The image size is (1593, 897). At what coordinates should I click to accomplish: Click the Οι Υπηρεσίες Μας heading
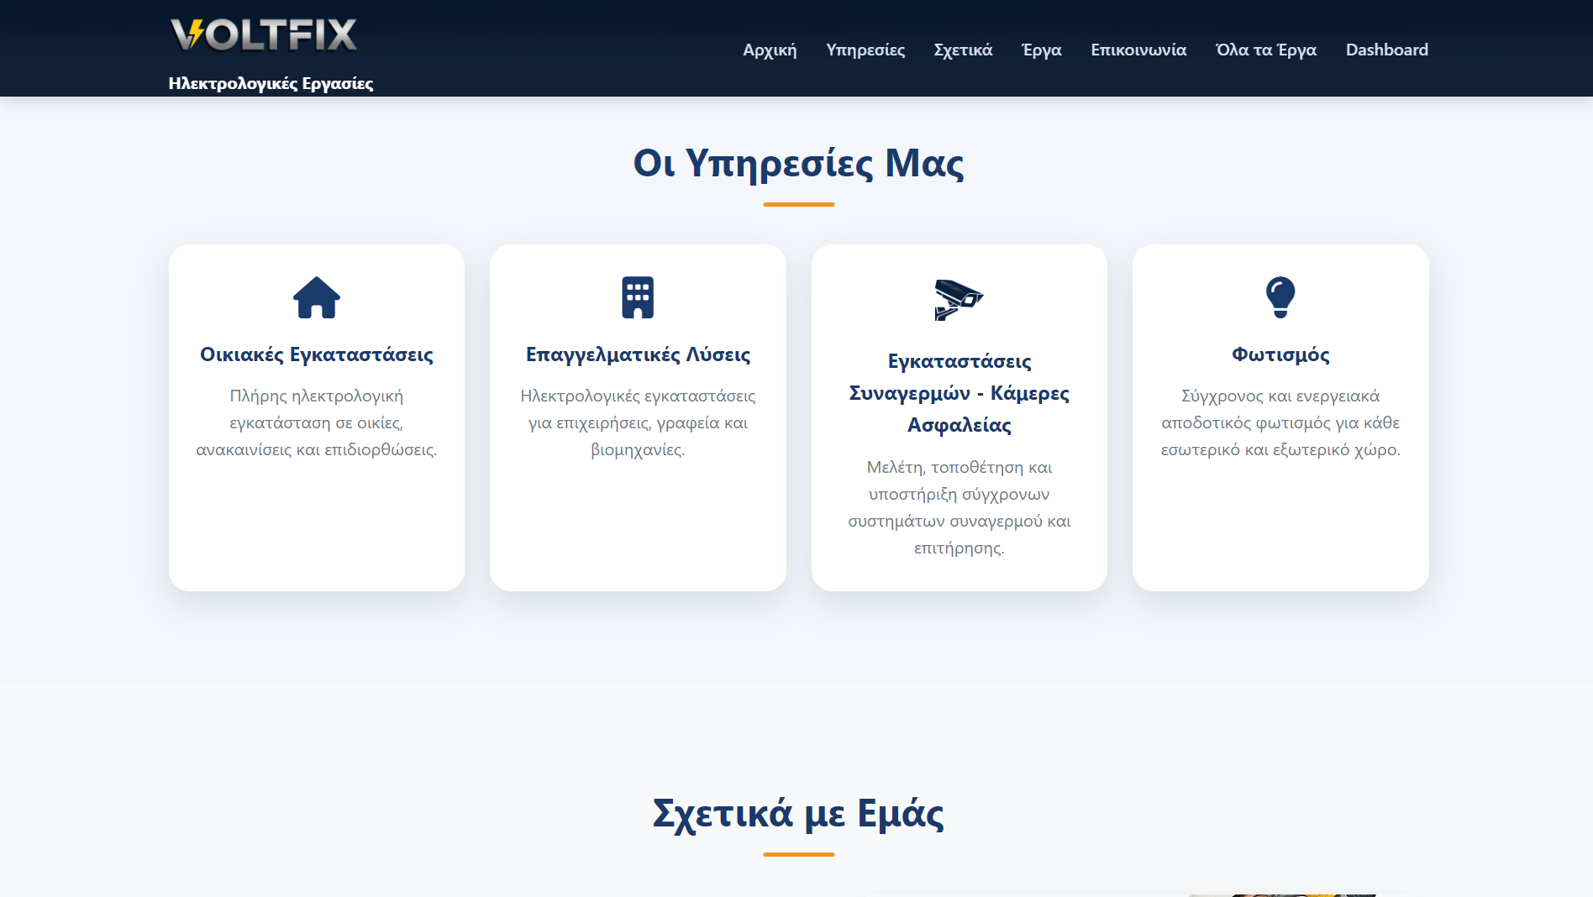point(798,162)
